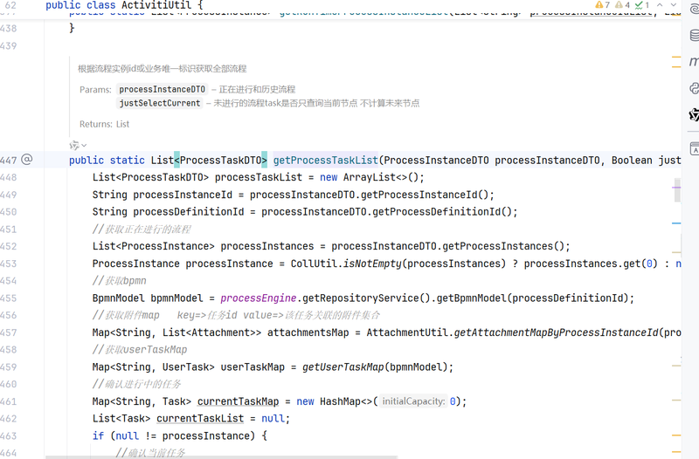This screenshot has width=699, height=459.
Task: Click the '//获取bpmn' comment on line 454
Action: pos(119,281)
